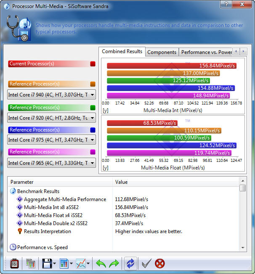Close the Processor Multi-Media window

tap(242, 4)
